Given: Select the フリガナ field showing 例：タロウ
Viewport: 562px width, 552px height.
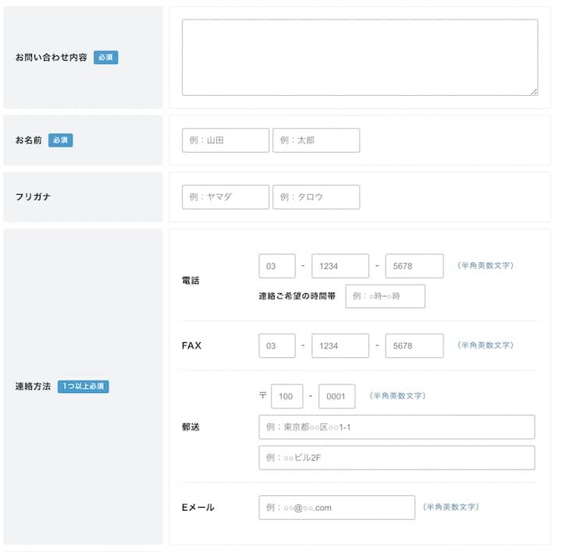Looking at the screenshot, I should (316, 197).
